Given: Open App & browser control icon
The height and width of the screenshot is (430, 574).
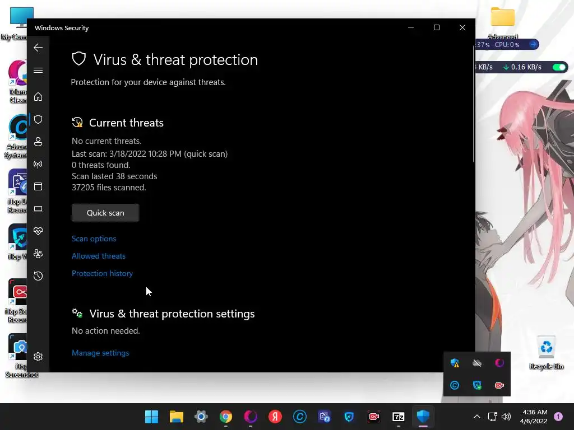Looking at the screenshot, I should click(38, 186).
